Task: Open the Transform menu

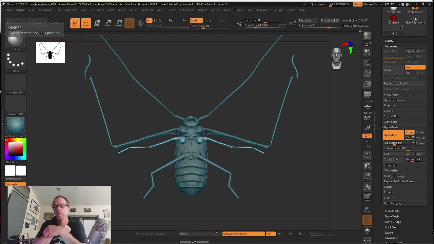Action: pos(263,10)
